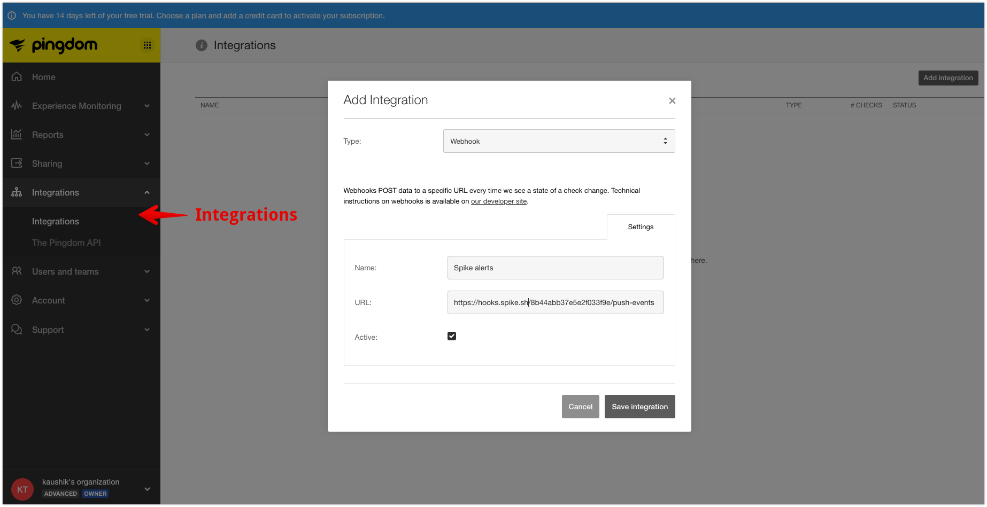Click the Users and teams people icon

tap(17, 271)
